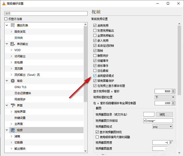184x156 pixels.
Task: Uncheck 启用视频 checkbox
Action: pos(95,25)
